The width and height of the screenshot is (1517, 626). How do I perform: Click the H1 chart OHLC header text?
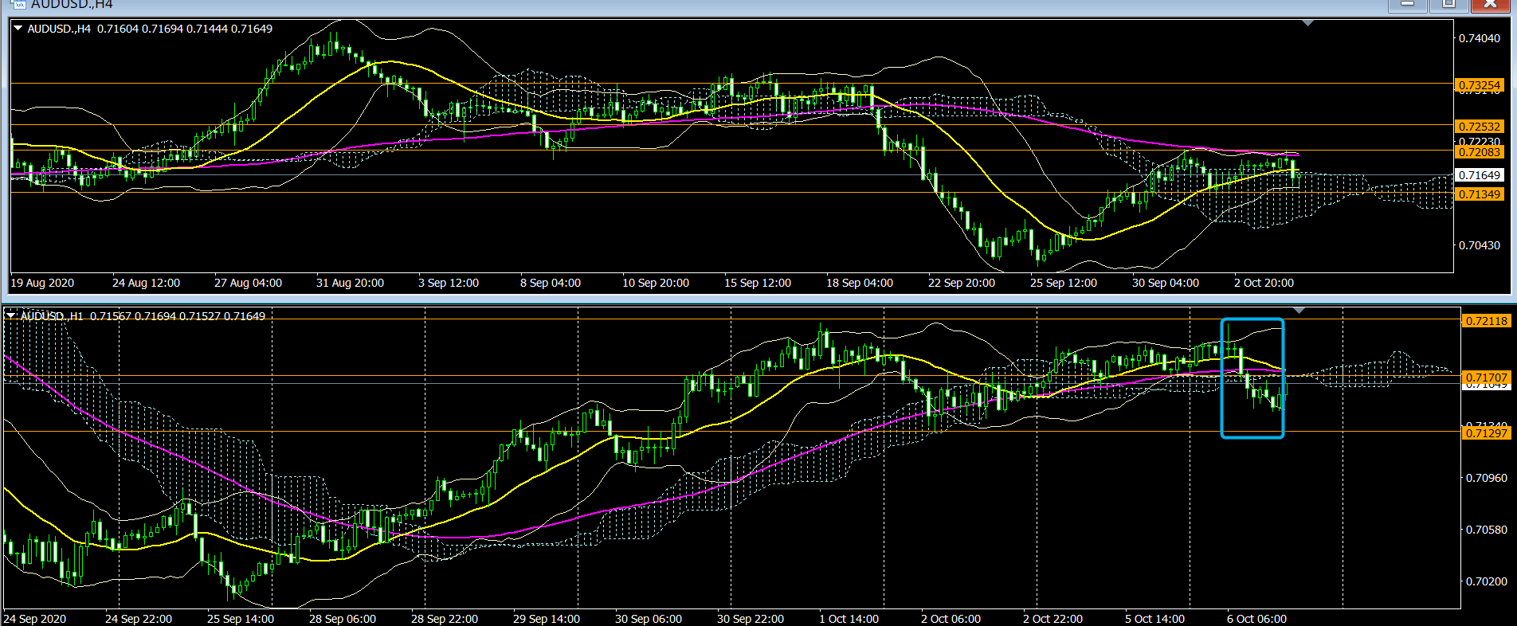pos(143,316)
